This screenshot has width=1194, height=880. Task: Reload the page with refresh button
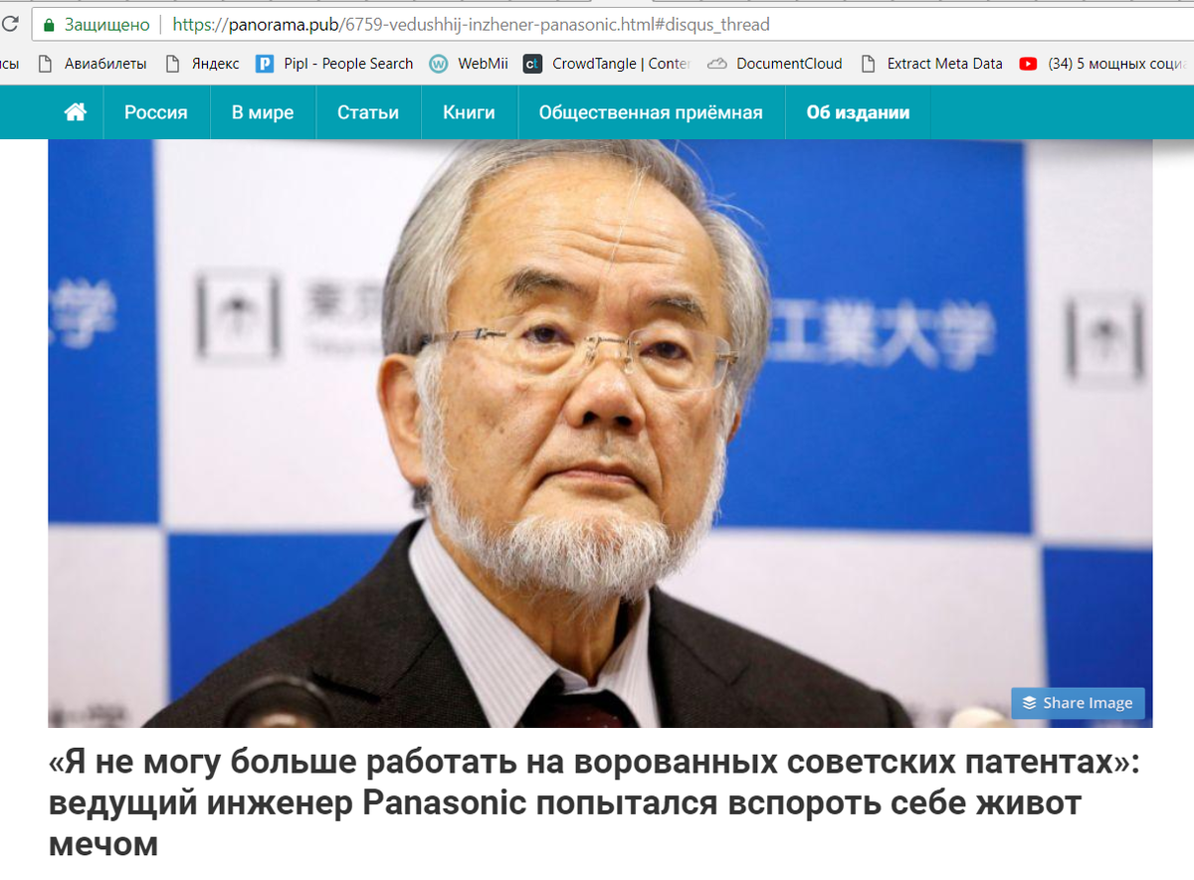[9, 24]
